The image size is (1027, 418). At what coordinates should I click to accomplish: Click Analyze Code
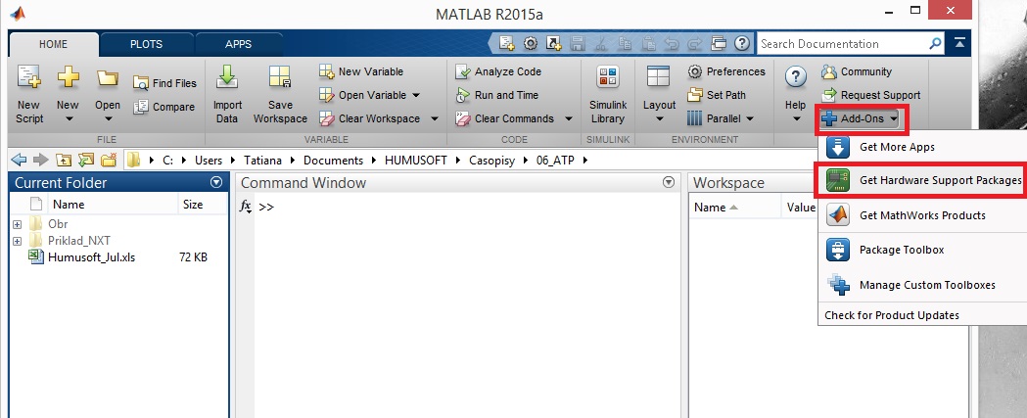pos(498,71)
